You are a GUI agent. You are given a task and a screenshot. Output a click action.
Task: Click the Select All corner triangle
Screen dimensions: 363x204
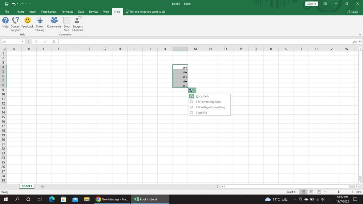[x=4, y=49]
